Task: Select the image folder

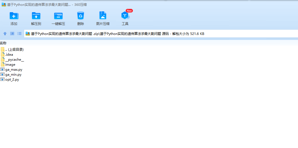Action: (8, 65)
